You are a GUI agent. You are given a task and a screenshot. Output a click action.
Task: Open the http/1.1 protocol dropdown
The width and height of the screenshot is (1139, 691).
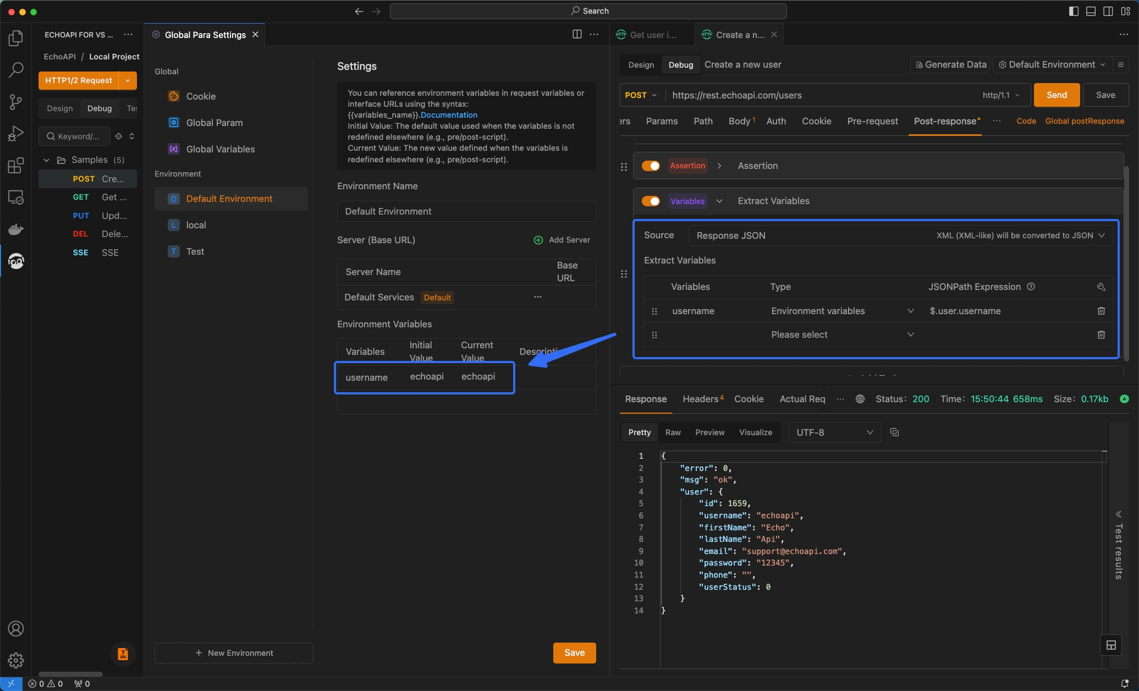click(1001, 95)
